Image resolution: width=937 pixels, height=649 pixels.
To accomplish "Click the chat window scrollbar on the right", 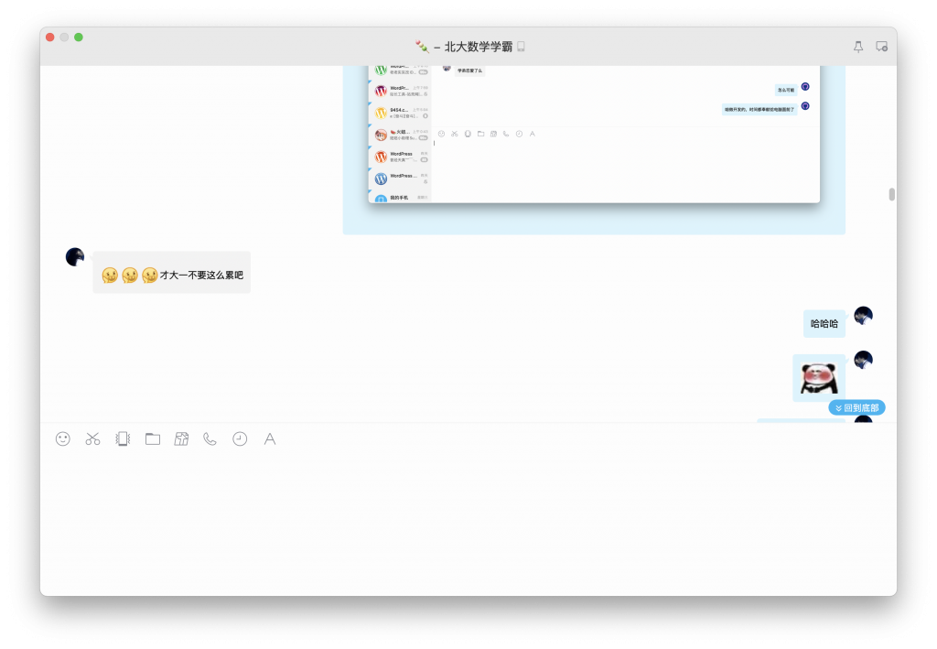I will pyautogui.click(x=890, y=193).
